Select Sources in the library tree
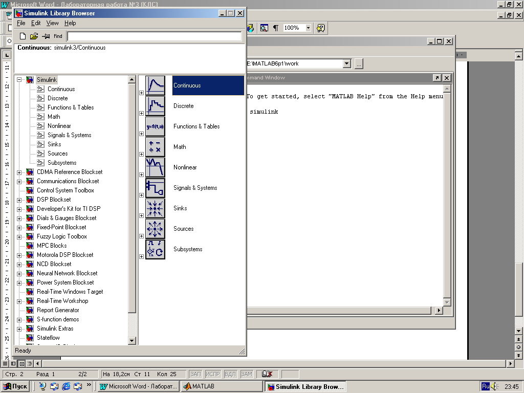This screenshot has height=393, width=524. coord(57,154)
